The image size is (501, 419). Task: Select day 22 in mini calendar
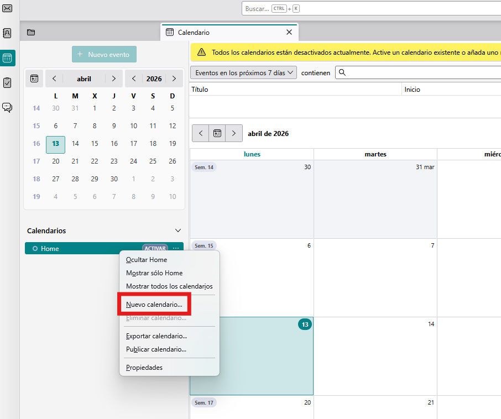95,161
